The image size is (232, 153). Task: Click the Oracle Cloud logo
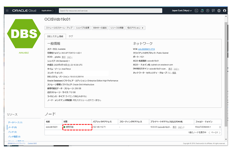click(x=24, y=11)
